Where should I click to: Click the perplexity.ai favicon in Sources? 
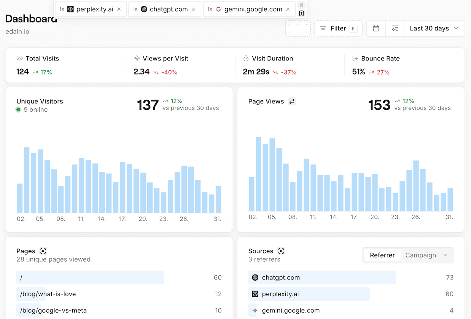(255, 294)
